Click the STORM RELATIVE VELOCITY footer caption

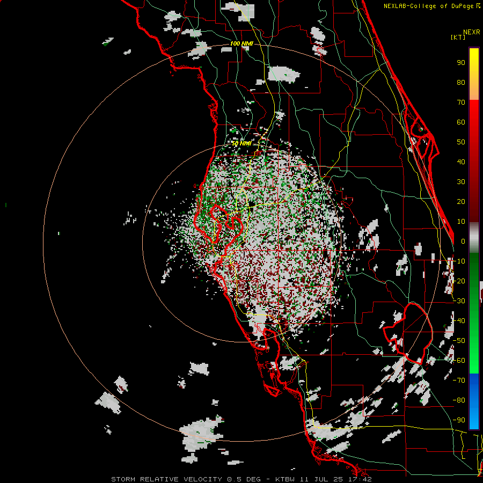point(241,479)
